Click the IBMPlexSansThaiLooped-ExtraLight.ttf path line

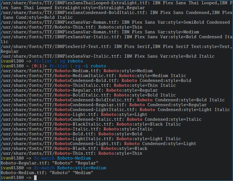116,5
